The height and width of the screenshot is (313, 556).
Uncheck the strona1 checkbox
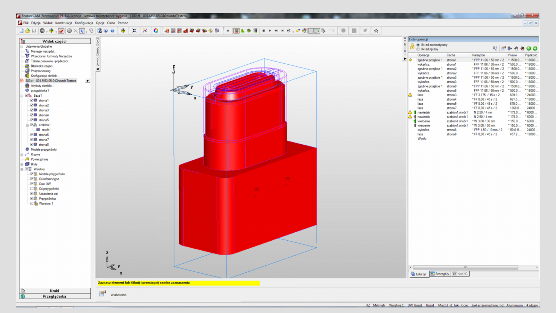click(x=32, y=100)
